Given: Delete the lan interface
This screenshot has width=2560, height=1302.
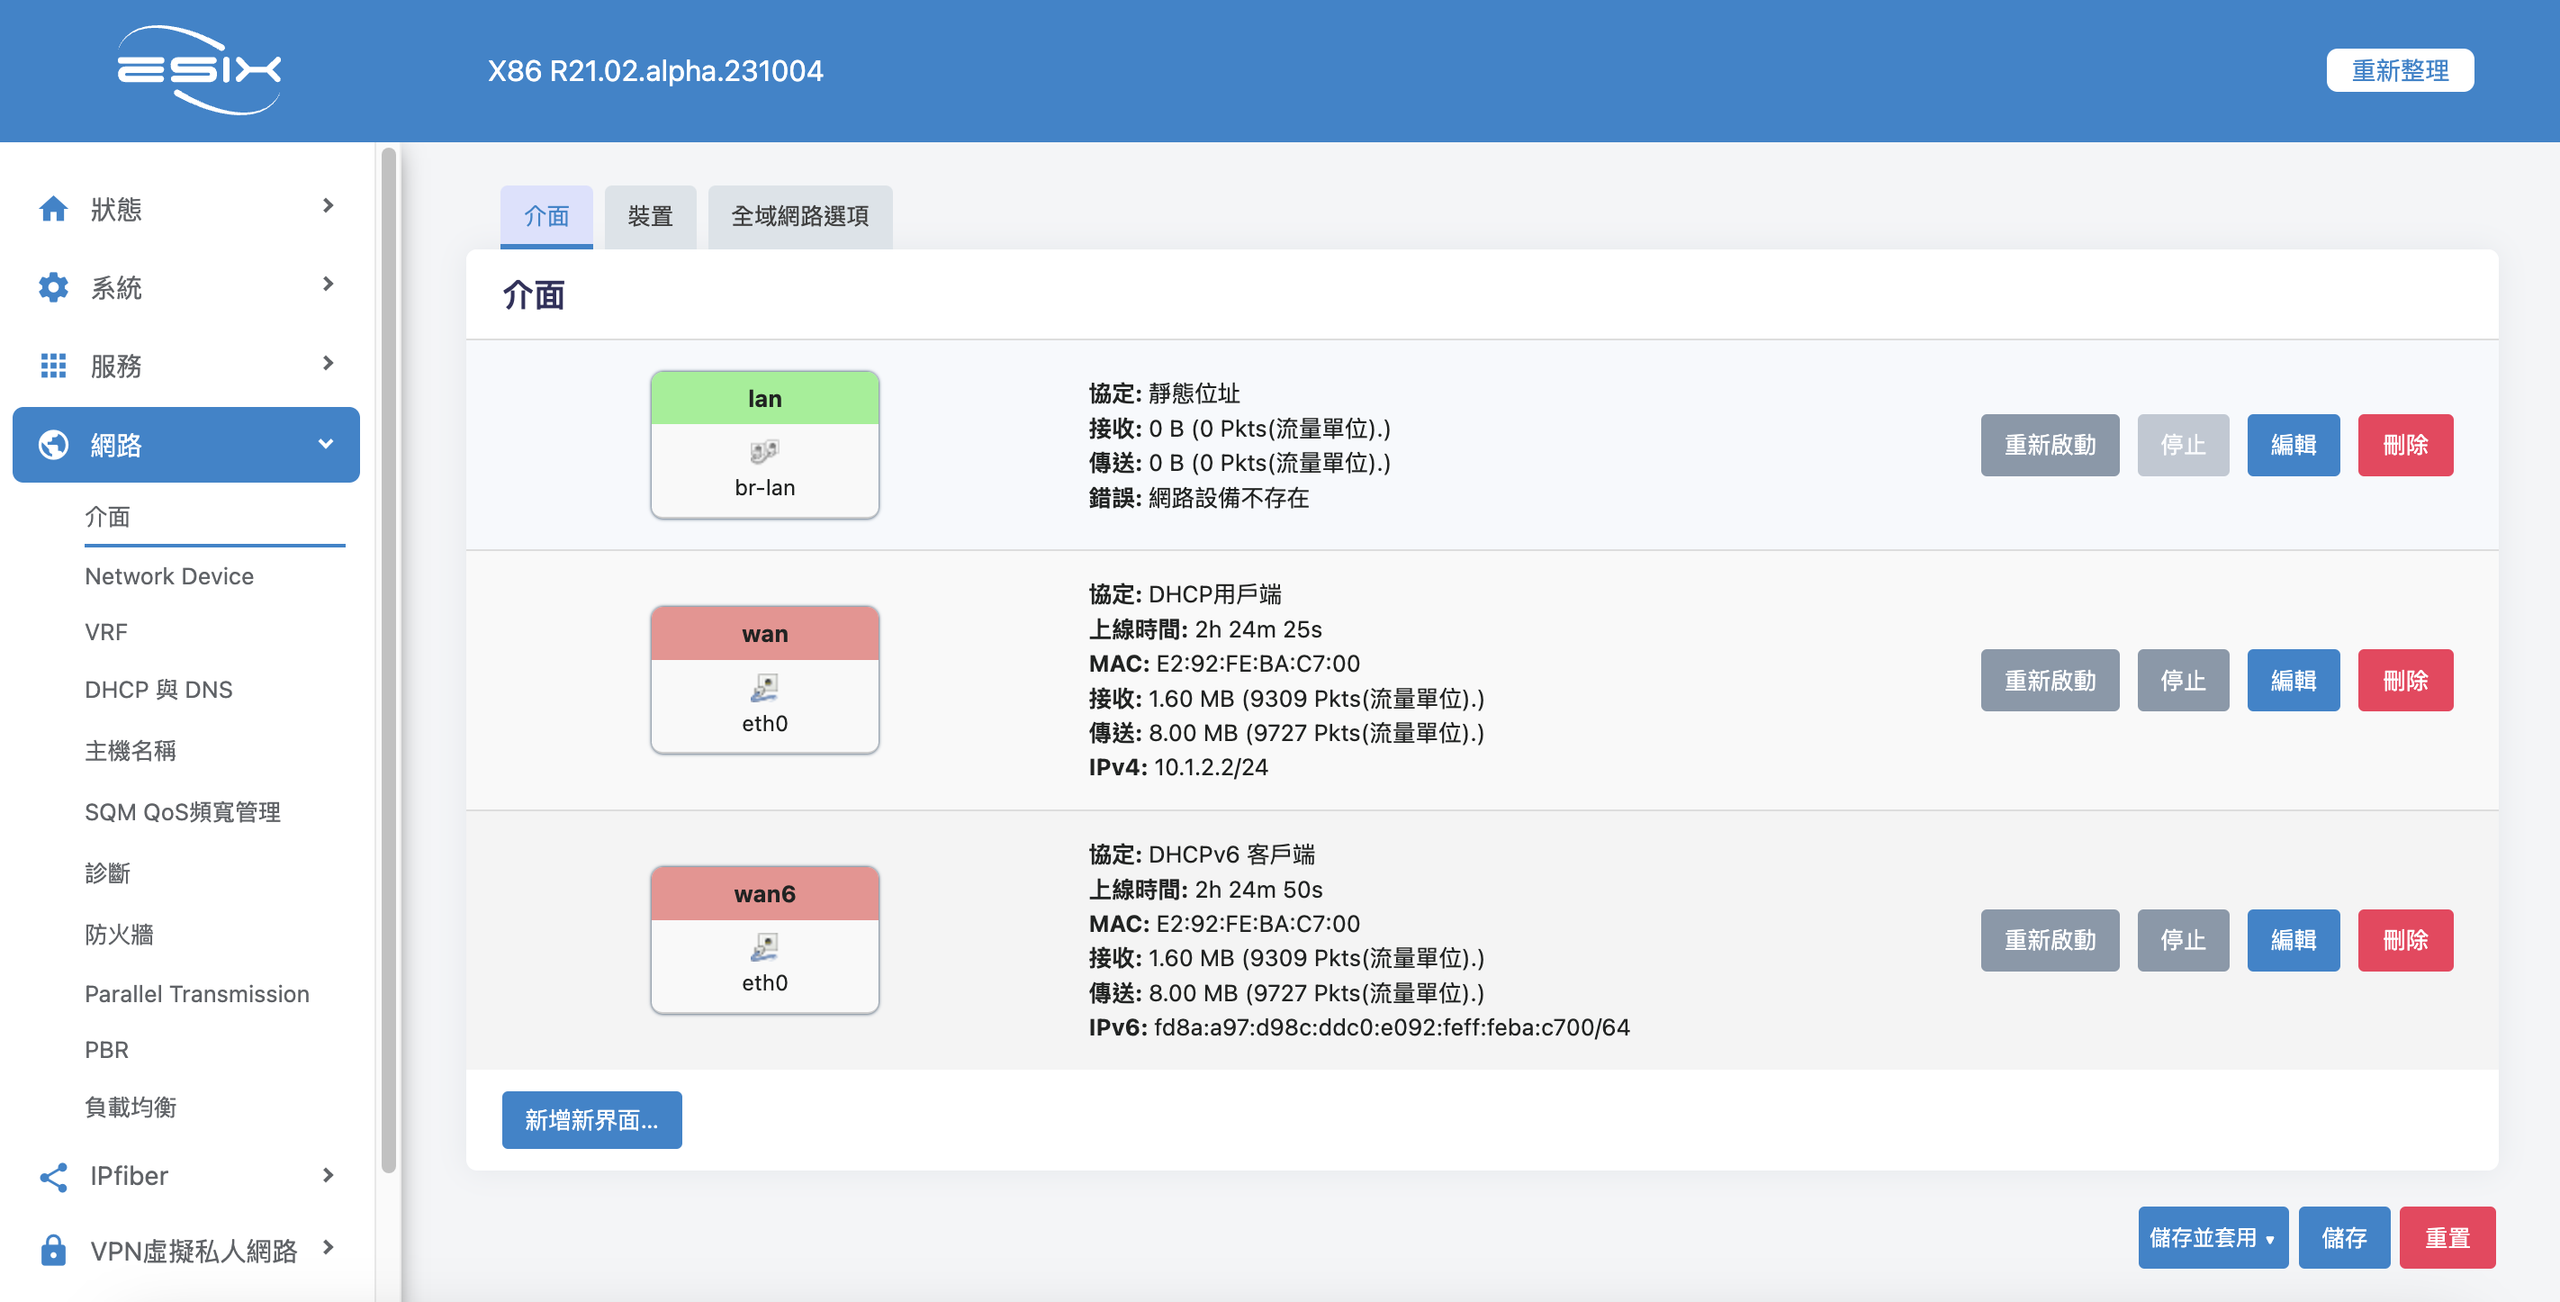Looking at the screenshot, I should click(x=2405, y=444).
